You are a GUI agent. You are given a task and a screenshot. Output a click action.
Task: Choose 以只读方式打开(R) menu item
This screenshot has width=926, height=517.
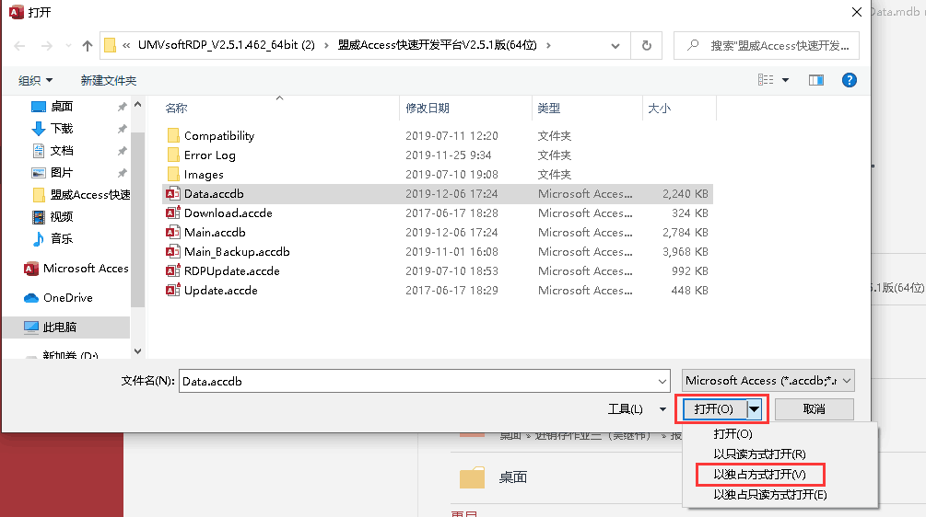click(x=759, y=454)
